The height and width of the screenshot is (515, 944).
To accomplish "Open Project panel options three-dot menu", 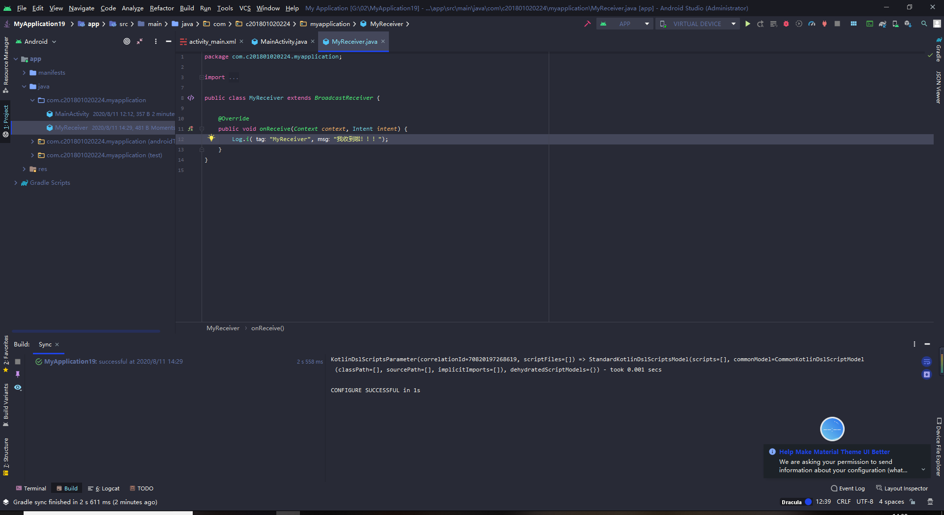I will [156, 41].
